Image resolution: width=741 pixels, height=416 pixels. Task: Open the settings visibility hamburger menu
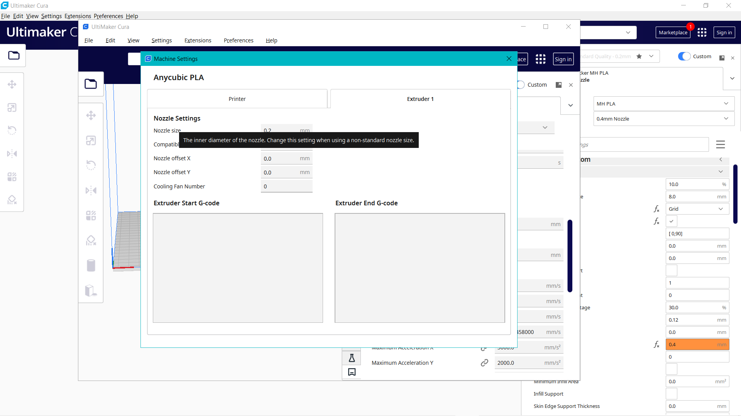[721, 144]
